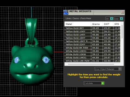
Task: Click the green arrow on Calculate
Action: tap(103, 83)
